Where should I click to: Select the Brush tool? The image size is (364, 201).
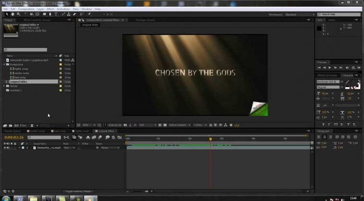pyautogui.click(x=63, y=14)
